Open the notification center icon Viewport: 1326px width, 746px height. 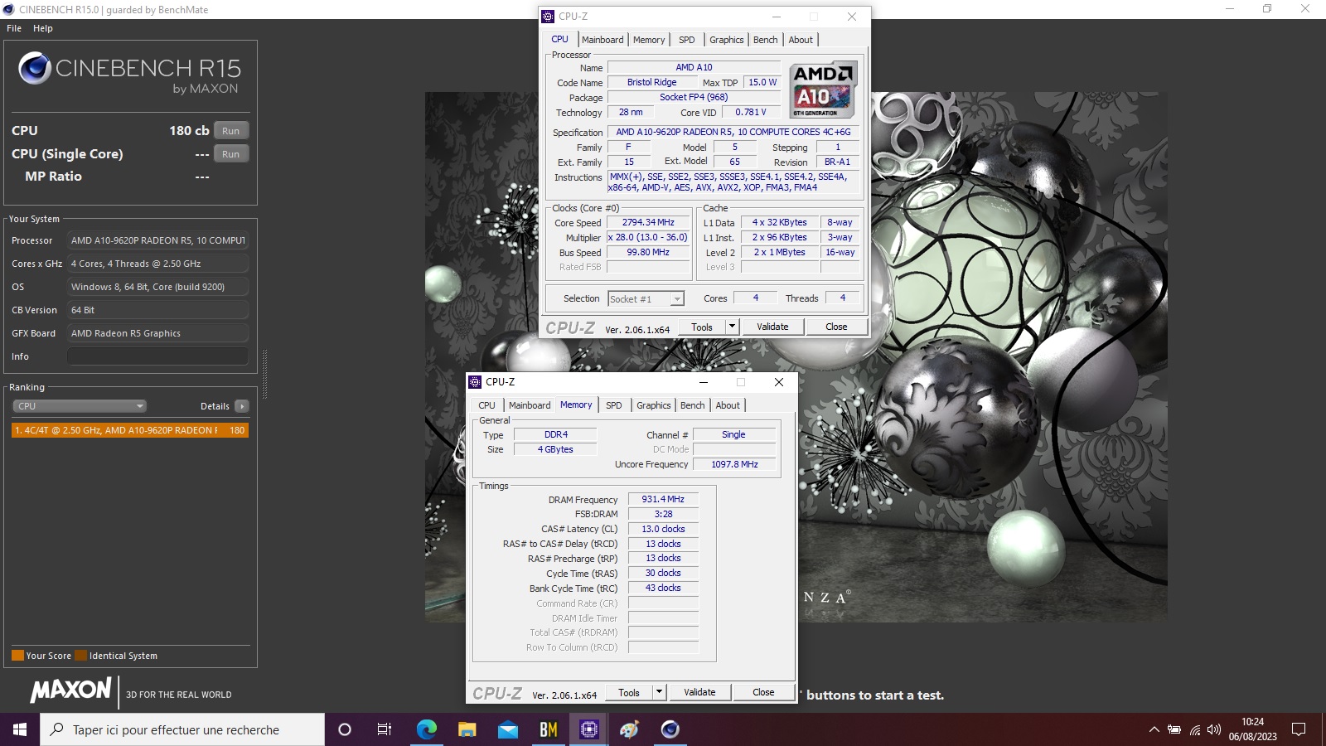[1299, 729]
